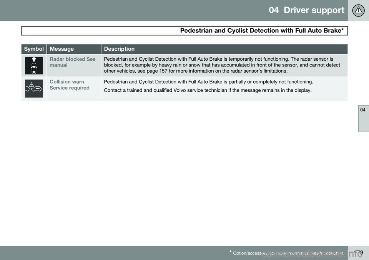
Task: Click the radar blocked car symbol
Action: click(x=34, y=66)
